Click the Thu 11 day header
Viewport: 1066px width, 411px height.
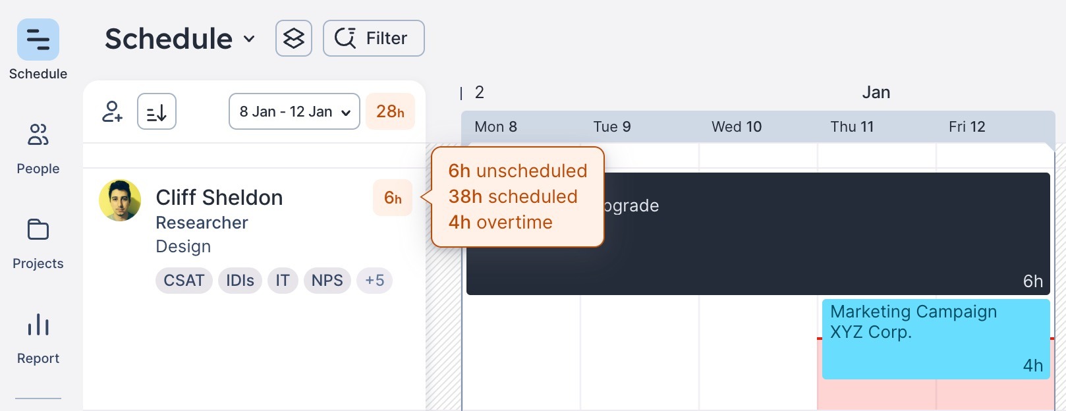(x=852, y=126)
